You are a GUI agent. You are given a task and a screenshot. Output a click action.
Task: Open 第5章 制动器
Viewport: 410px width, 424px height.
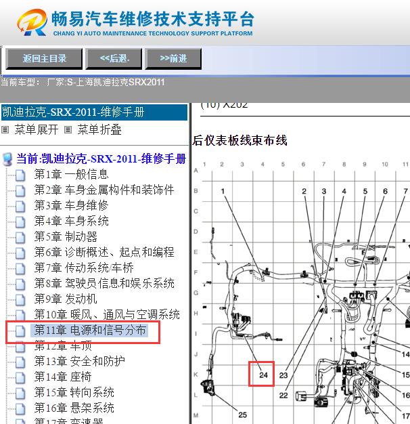66,236
